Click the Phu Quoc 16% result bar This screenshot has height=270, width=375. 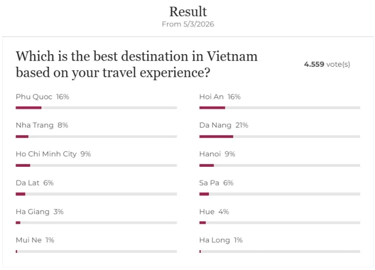(x=96, y=108)
